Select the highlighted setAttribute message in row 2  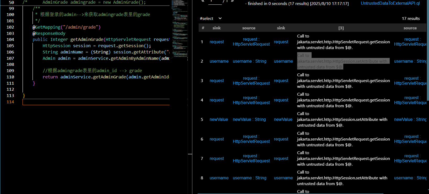[x=342, y=61]
